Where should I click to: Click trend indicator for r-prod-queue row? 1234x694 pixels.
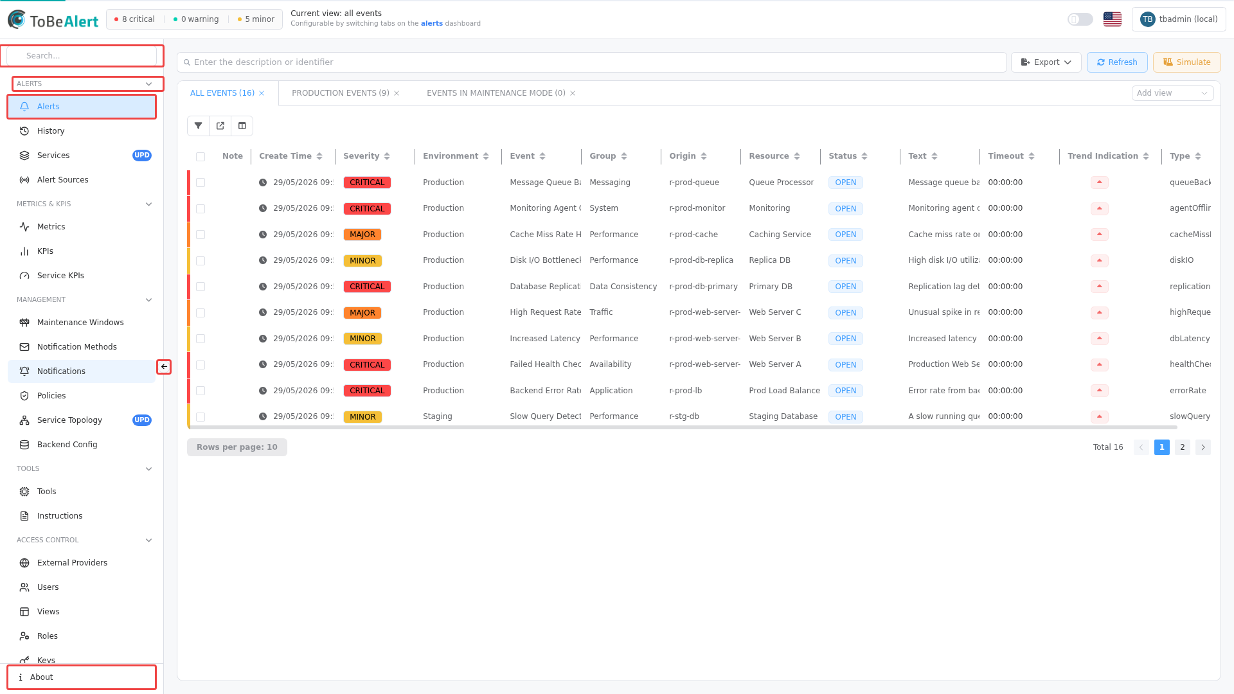[1099, 182]
